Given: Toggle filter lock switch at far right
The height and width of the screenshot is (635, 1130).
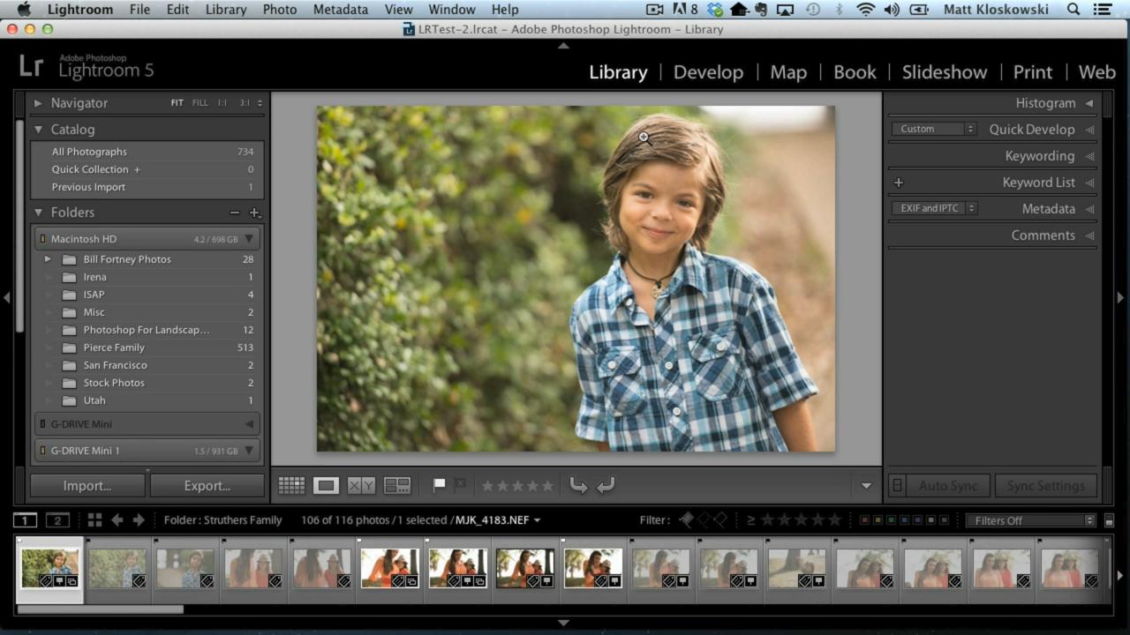Looking at the screenshot, I should pyautogui.click(x=1110, y=521).
